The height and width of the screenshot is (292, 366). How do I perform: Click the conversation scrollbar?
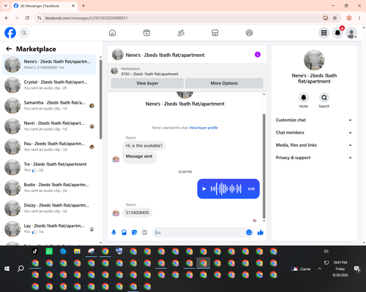(x=264, y=166)
